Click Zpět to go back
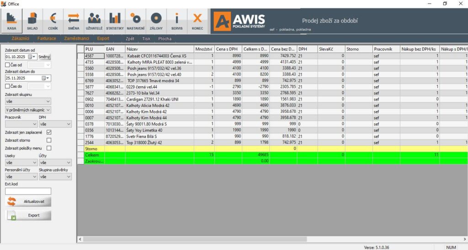 tap(130, 39)
